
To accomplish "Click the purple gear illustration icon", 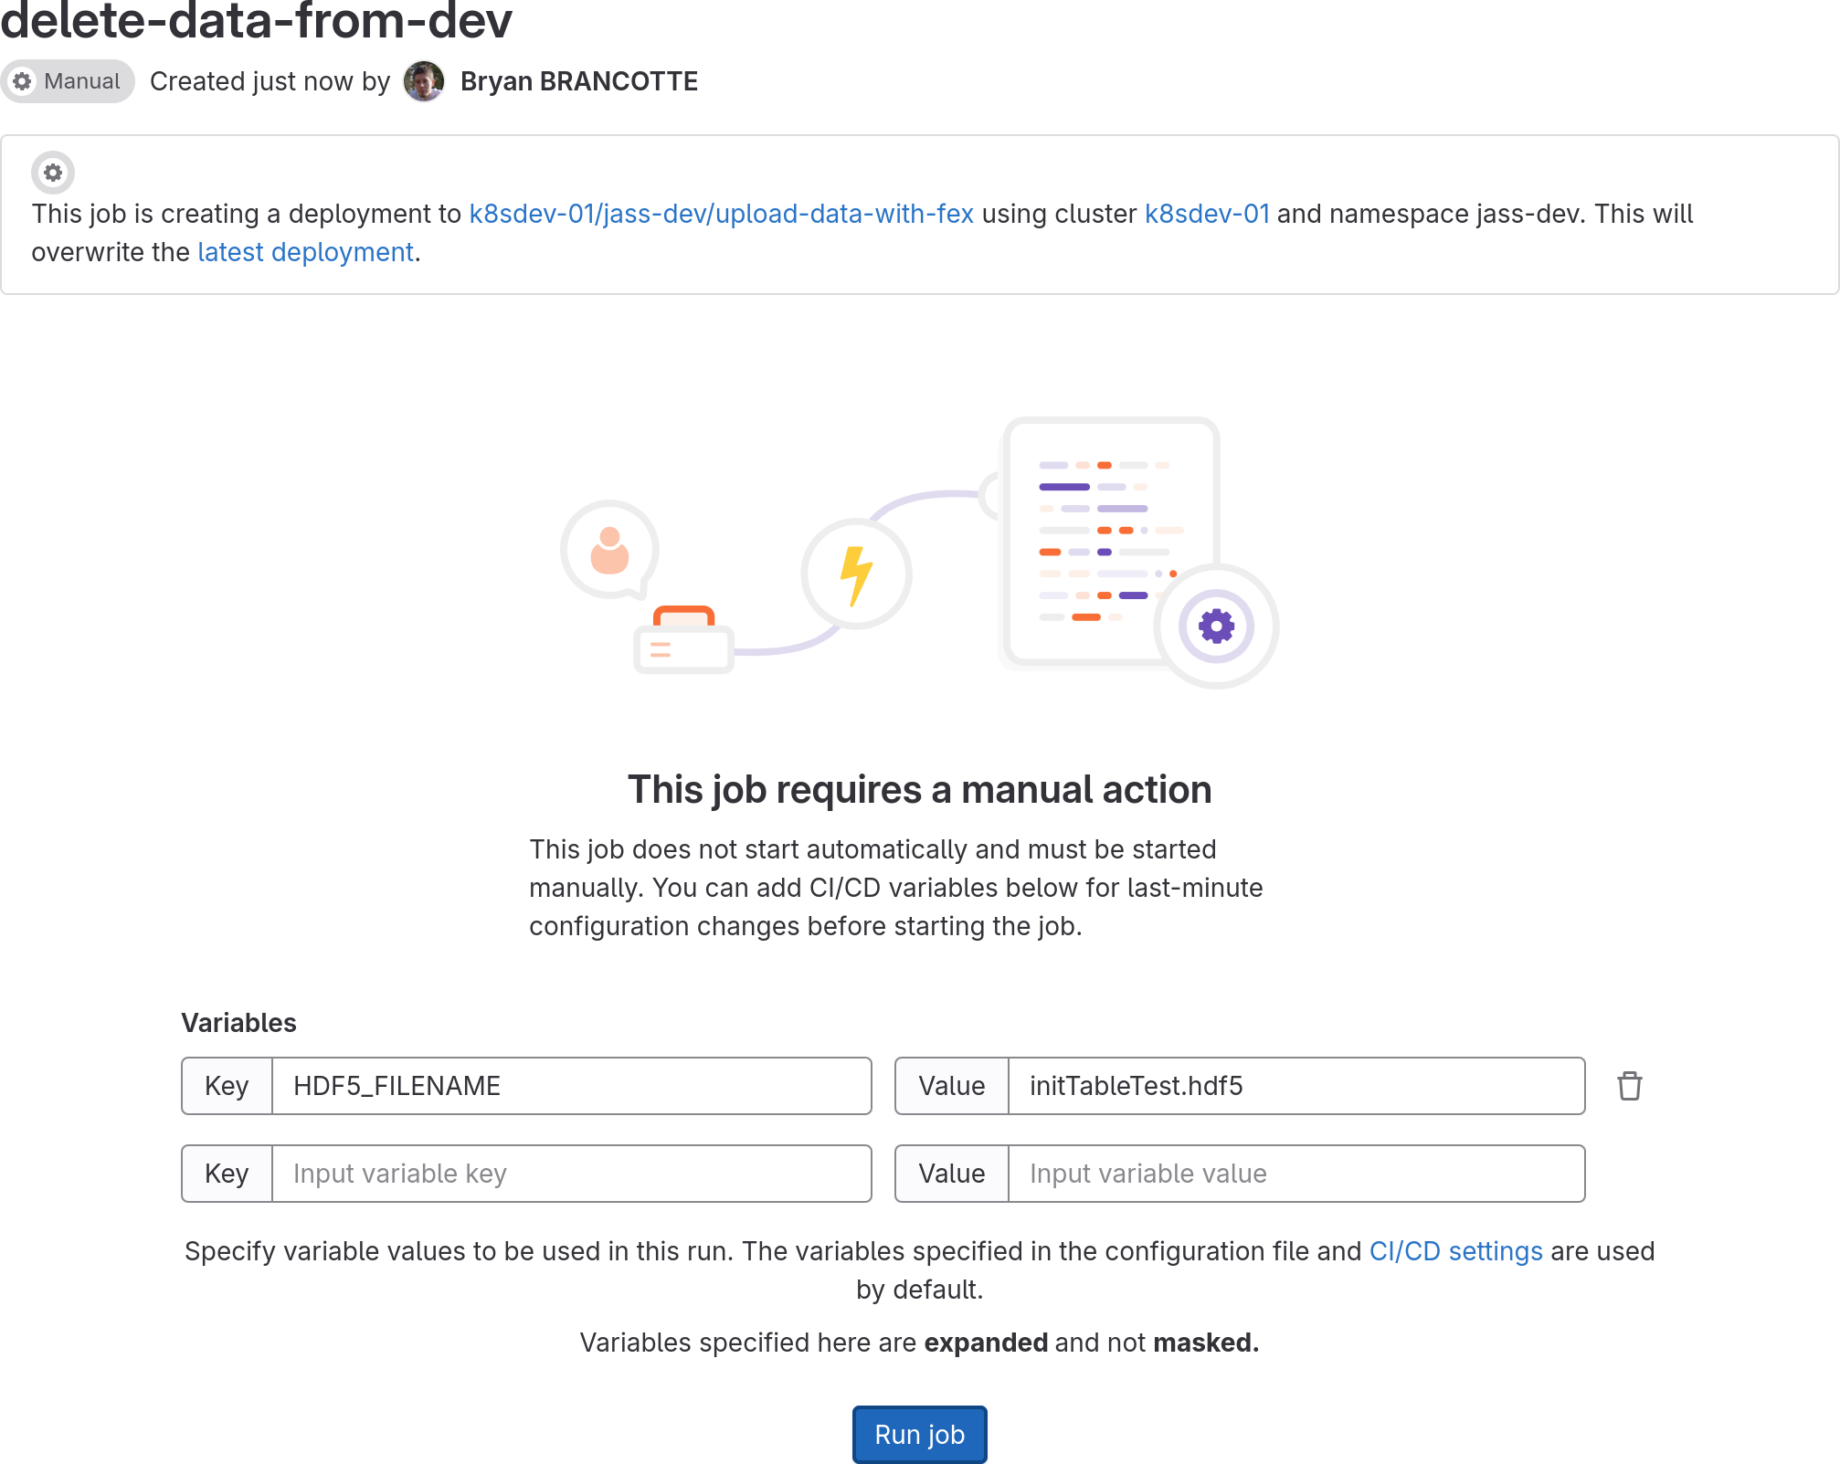I will (1216, 627).
